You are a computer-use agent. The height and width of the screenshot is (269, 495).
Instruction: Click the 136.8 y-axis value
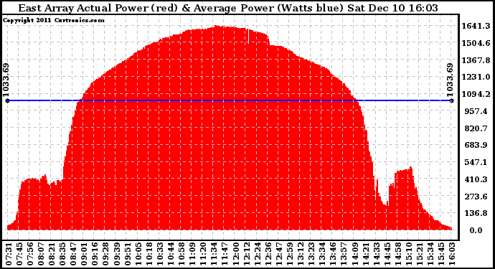[476, 214]
